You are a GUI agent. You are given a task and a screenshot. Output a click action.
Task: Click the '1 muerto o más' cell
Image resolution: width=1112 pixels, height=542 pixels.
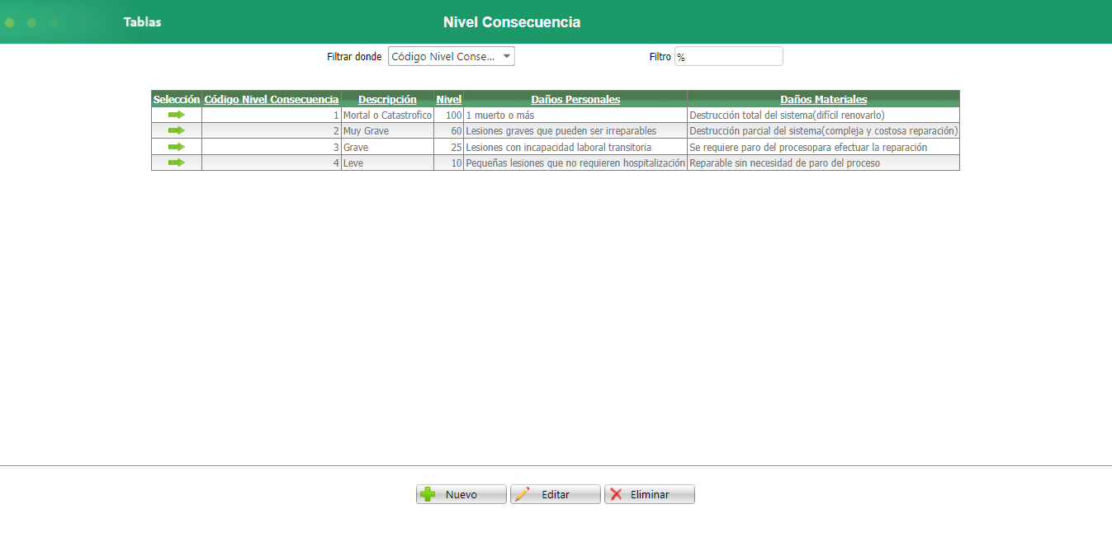coord(575,115)
